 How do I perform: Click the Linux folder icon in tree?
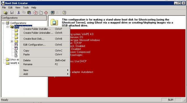[x=8, y=59]
